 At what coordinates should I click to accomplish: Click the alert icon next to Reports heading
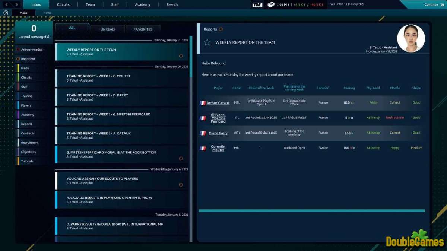(x=221, y=29)
